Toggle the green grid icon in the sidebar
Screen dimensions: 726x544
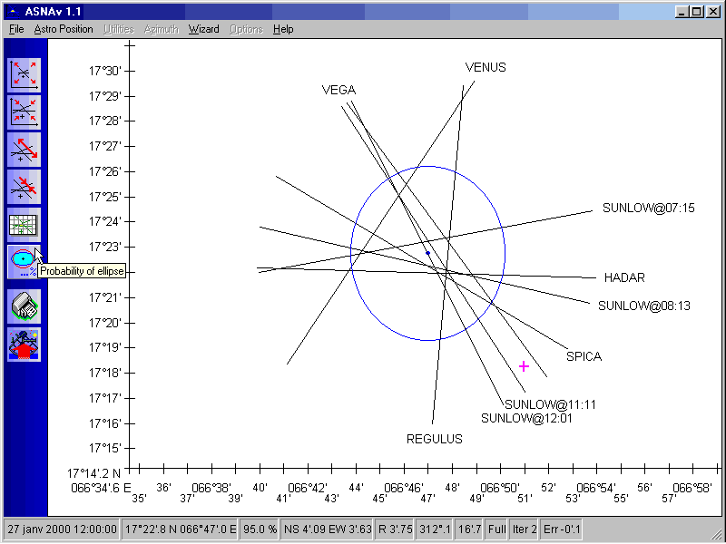pyautogui.click(x=25, y=225)
